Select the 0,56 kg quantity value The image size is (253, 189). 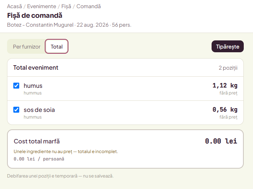[x=225, y=109]
